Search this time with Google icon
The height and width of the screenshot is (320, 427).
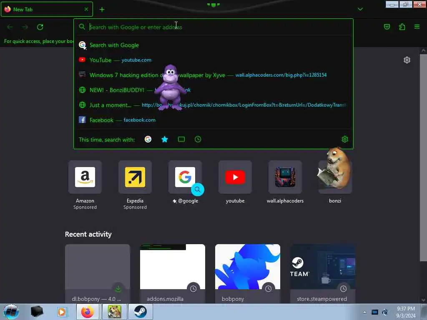[148, 139]
